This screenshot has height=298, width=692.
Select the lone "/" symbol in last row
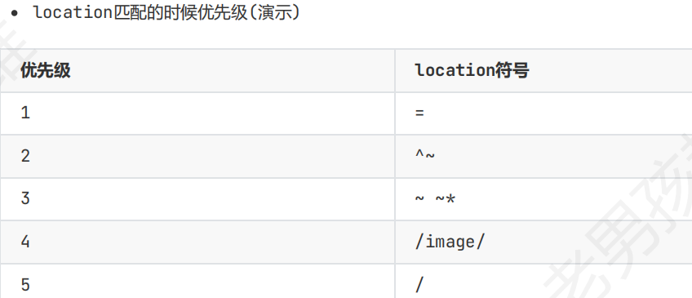point(419,285)
